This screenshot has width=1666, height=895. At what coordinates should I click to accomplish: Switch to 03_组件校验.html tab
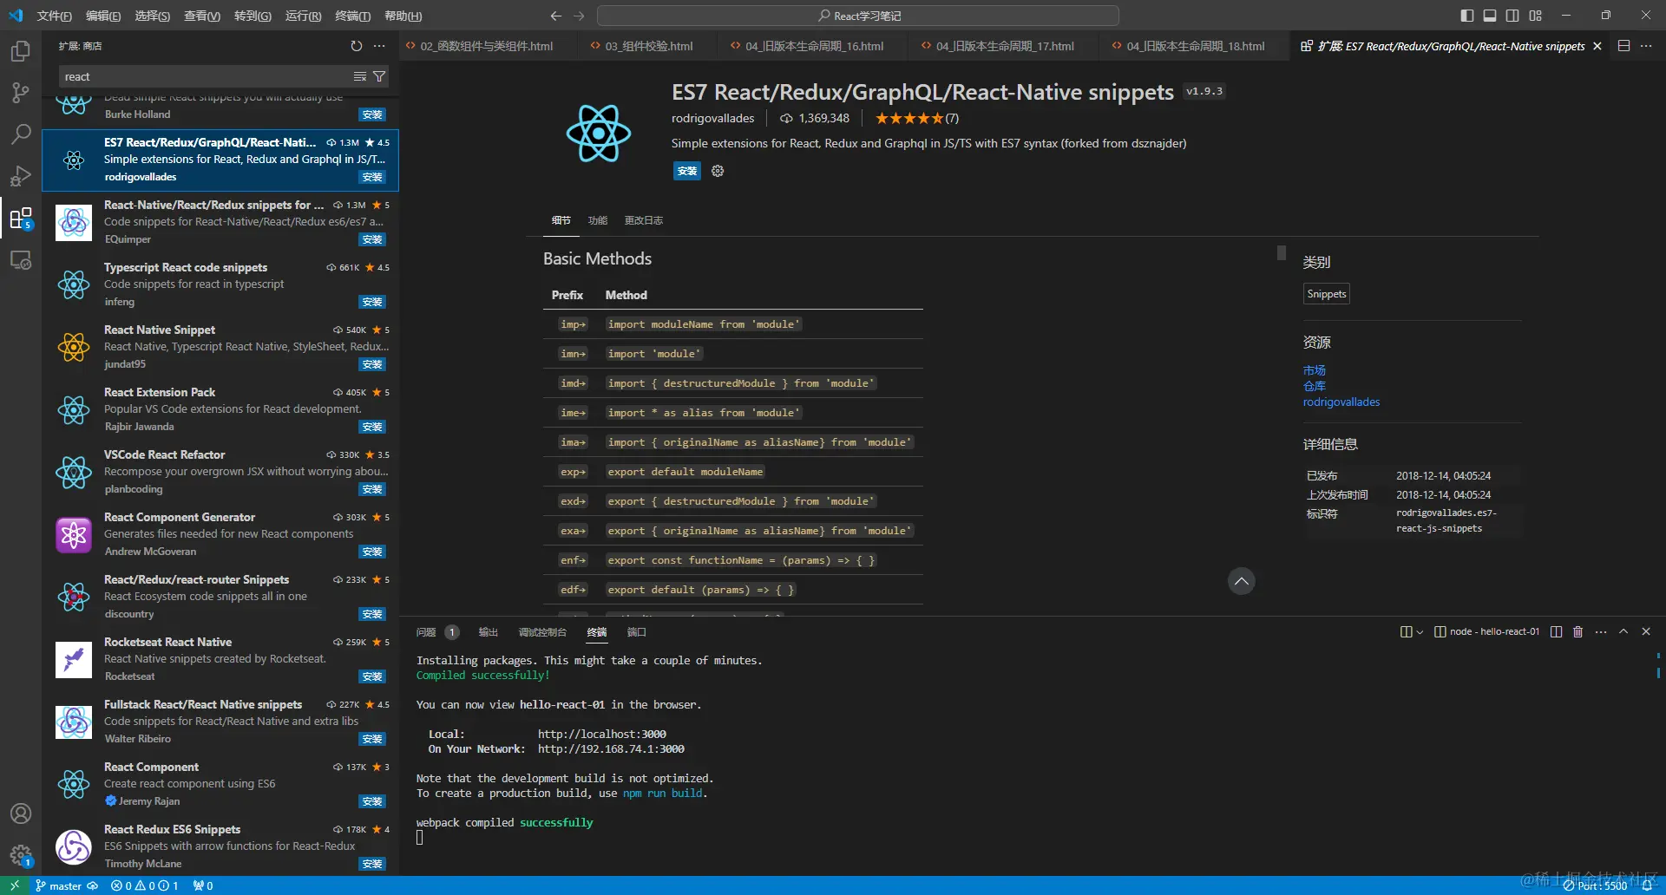pos(648,46)
